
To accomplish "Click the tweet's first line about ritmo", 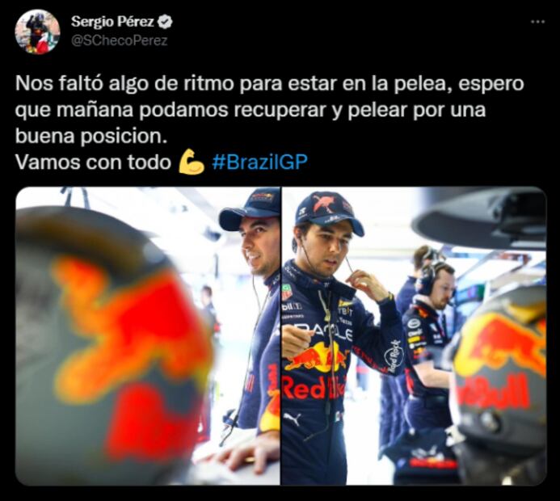I will click(x=270, y=84).
